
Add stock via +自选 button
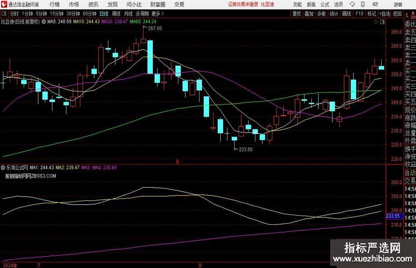click(x=385, y=14)
